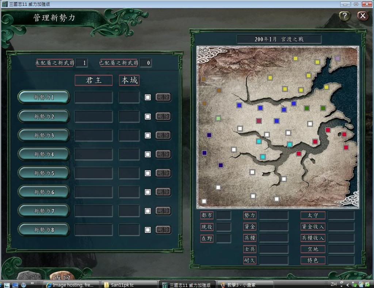Click the 刪除 delete icon for 新勢力7
374x288 pixels.
163,211
